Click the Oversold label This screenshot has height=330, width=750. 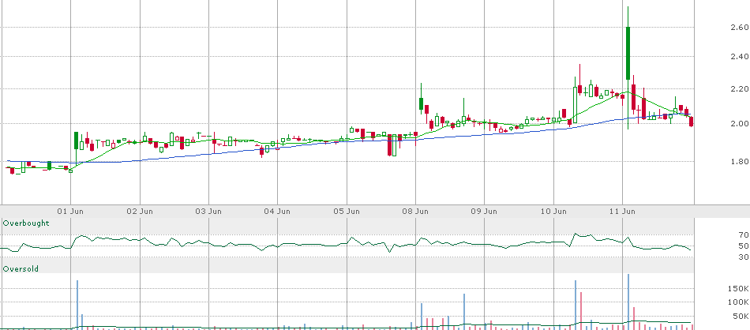21,268
